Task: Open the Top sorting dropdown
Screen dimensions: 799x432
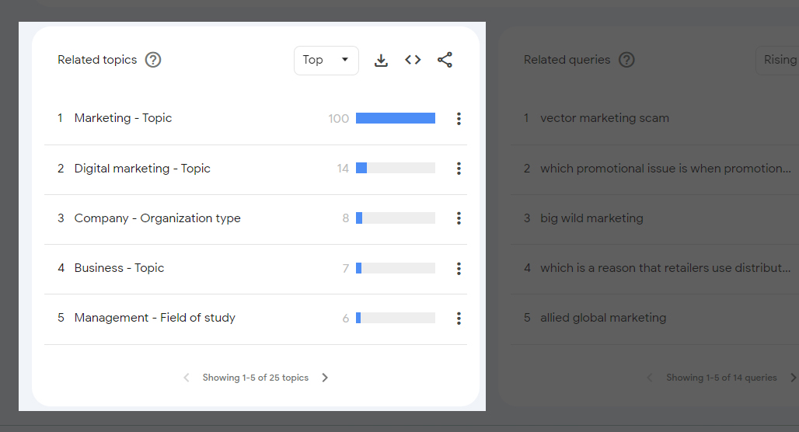Action: coord(326,60)
